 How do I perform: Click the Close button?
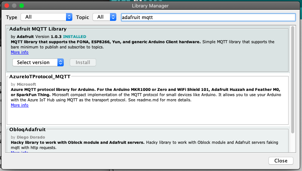tap(281, 161)
